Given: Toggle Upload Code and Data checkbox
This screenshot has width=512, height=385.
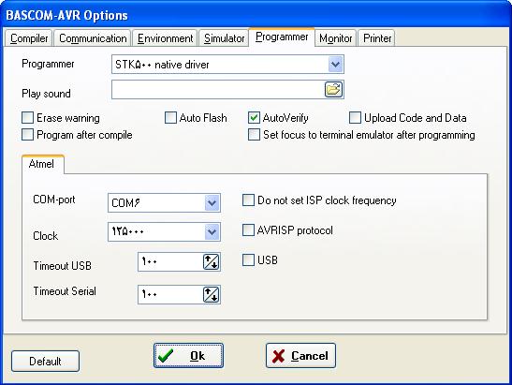Looking at the screenshot, I should tap(355, 118).
